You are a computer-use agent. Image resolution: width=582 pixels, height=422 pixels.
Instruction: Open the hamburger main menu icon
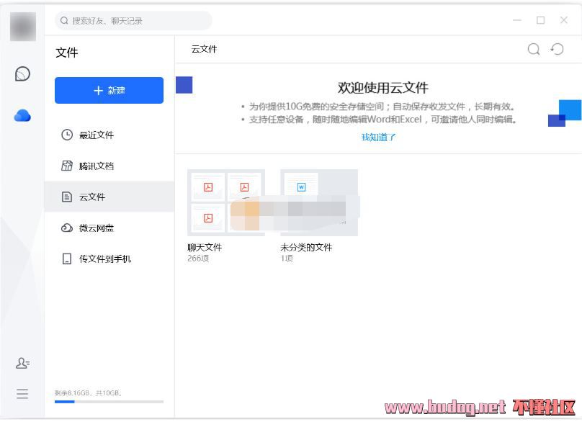pos(22,393)
